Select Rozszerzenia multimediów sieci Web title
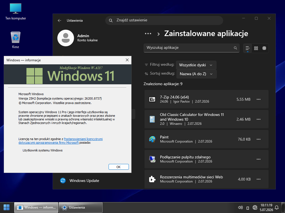The image size is (285, 213). (x=191, y=177)
